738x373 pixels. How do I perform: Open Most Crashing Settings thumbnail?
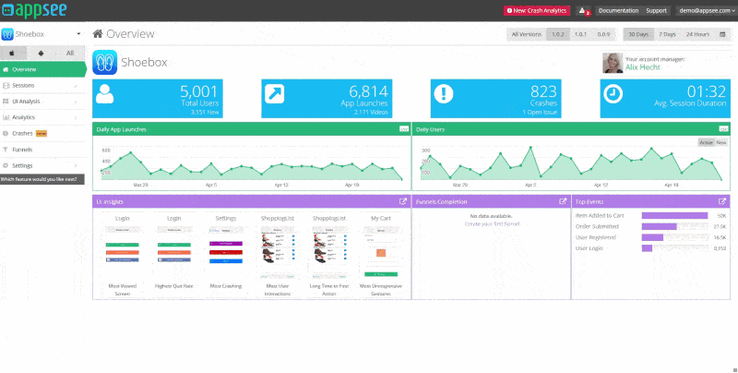coord(226,252)
